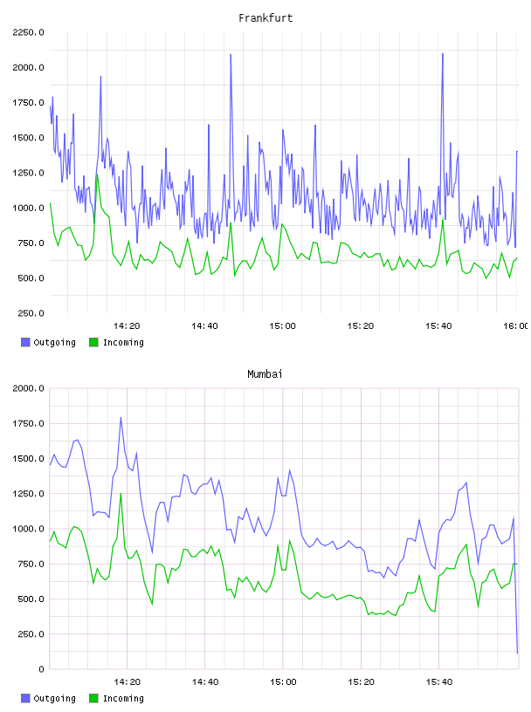The image size is (531, 712).
Task: Click the 750.0 y-axis label on Mumbai chart
Action: point(31,564)
